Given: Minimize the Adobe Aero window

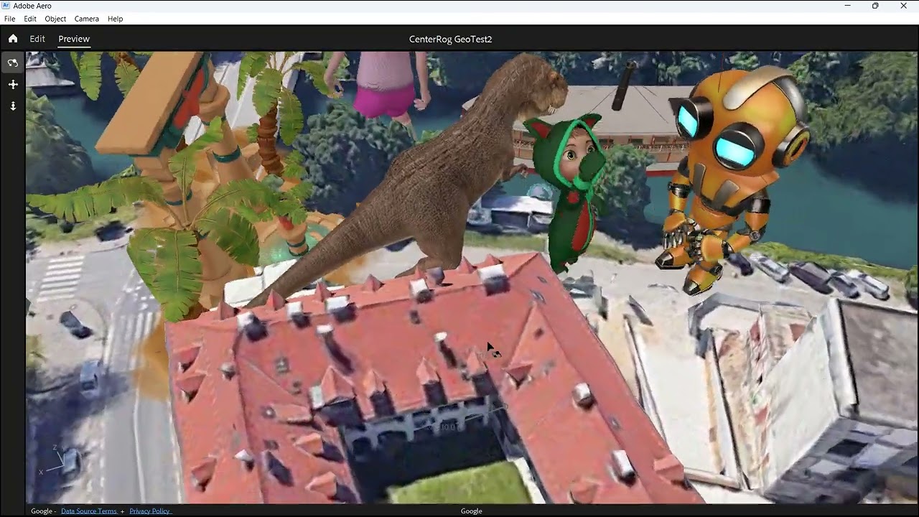Looking at the screenshot, I should 848,6.
